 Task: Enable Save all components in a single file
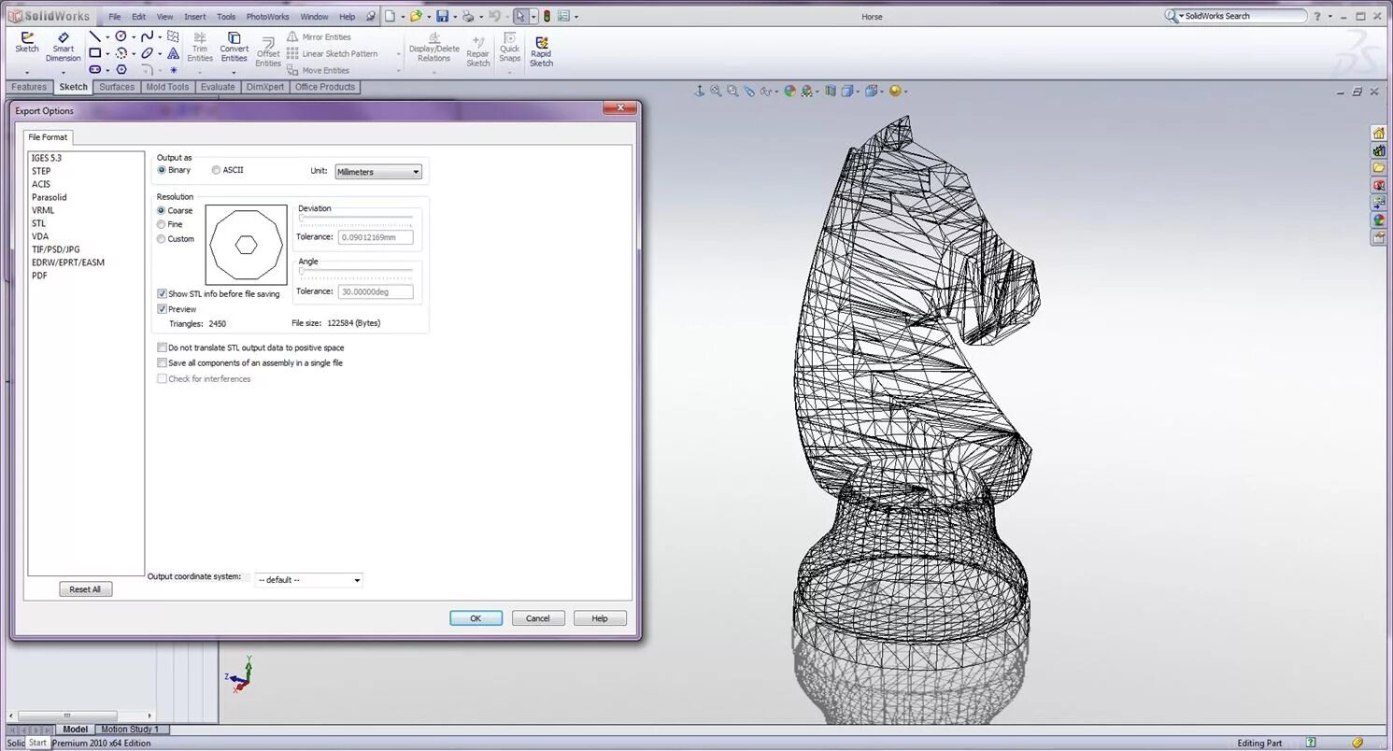point(163,362)
